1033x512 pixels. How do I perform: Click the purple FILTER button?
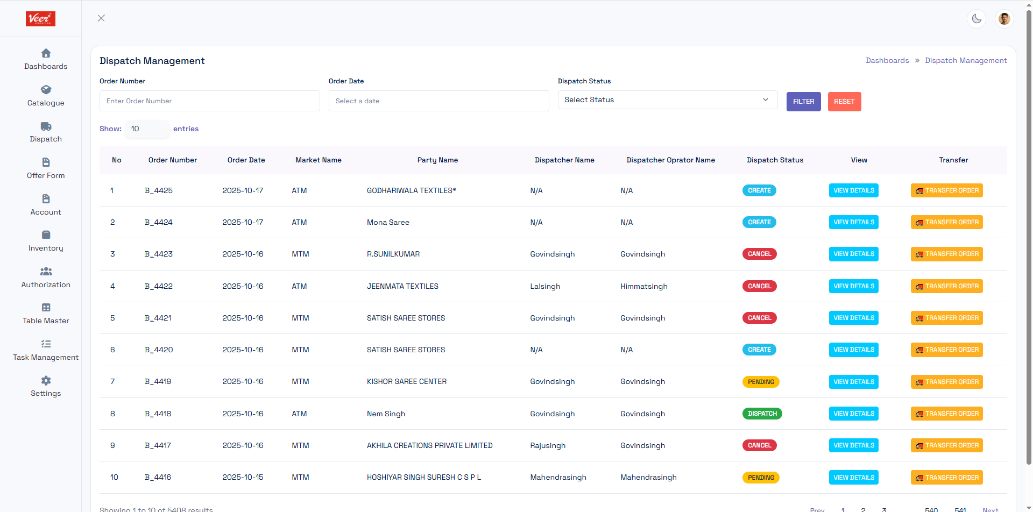803,102
